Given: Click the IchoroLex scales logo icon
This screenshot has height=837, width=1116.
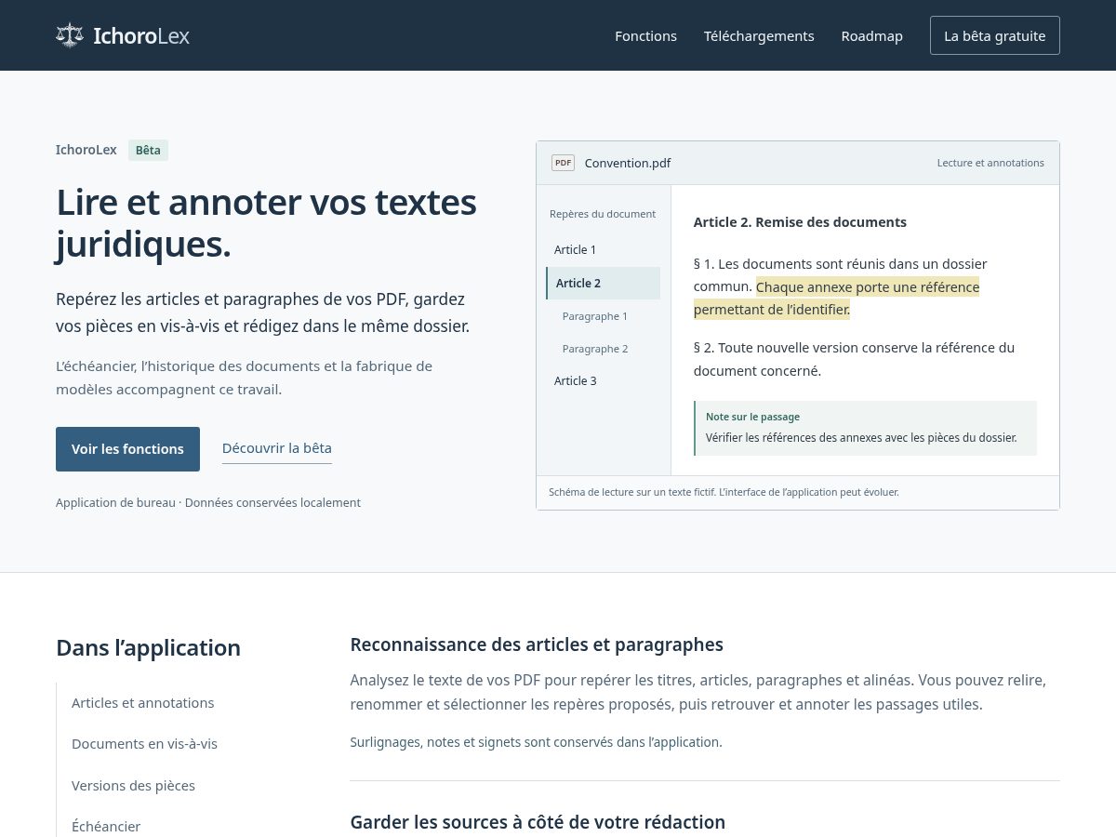Looking at the screenshot, I should (x=70, y=35).
